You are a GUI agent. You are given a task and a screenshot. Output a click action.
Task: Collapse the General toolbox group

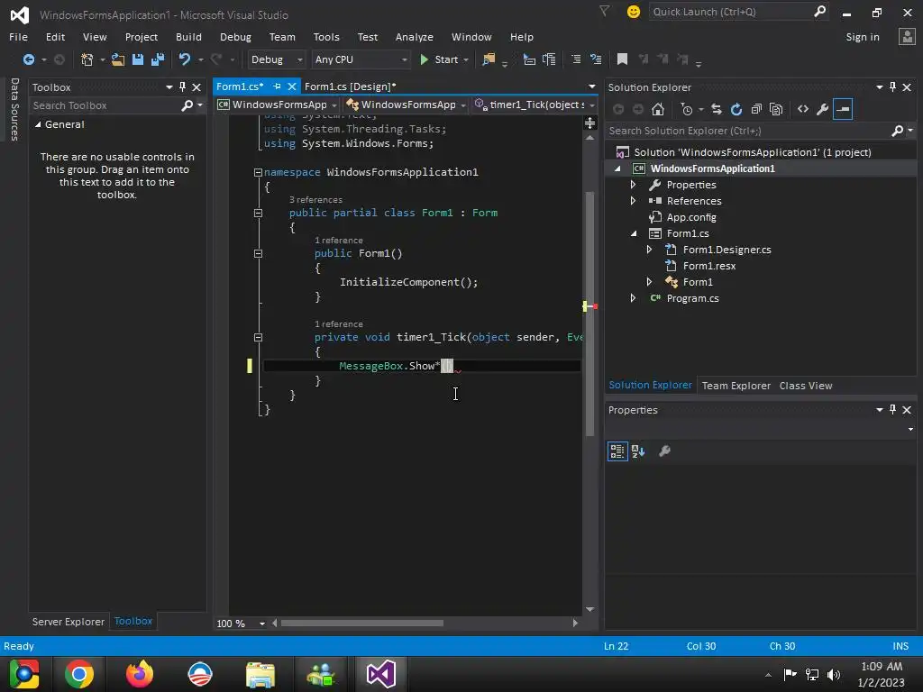click(38, 124)
